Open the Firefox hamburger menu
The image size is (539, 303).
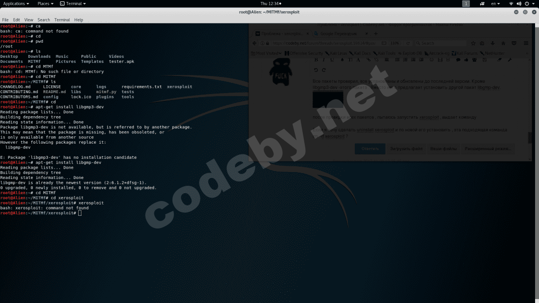point(526,43)
